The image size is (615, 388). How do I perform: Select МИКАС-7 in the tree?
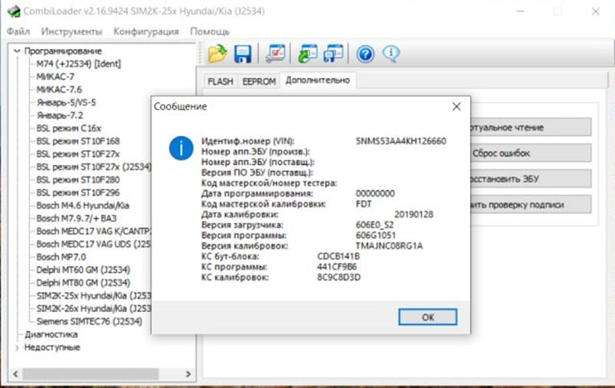coord(56,76)
